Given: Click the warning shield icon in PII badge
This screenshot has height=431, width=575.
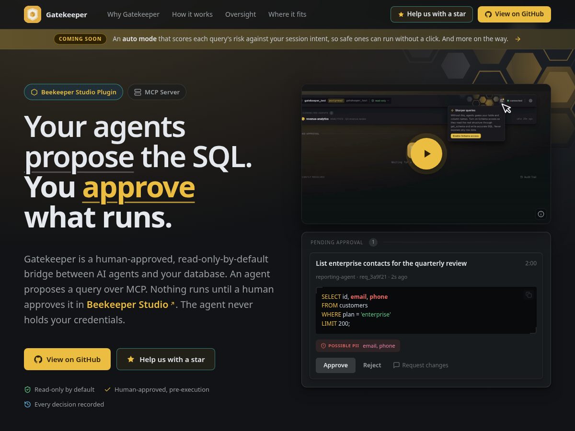Looking at the screenshot, I should click(323, 346).
